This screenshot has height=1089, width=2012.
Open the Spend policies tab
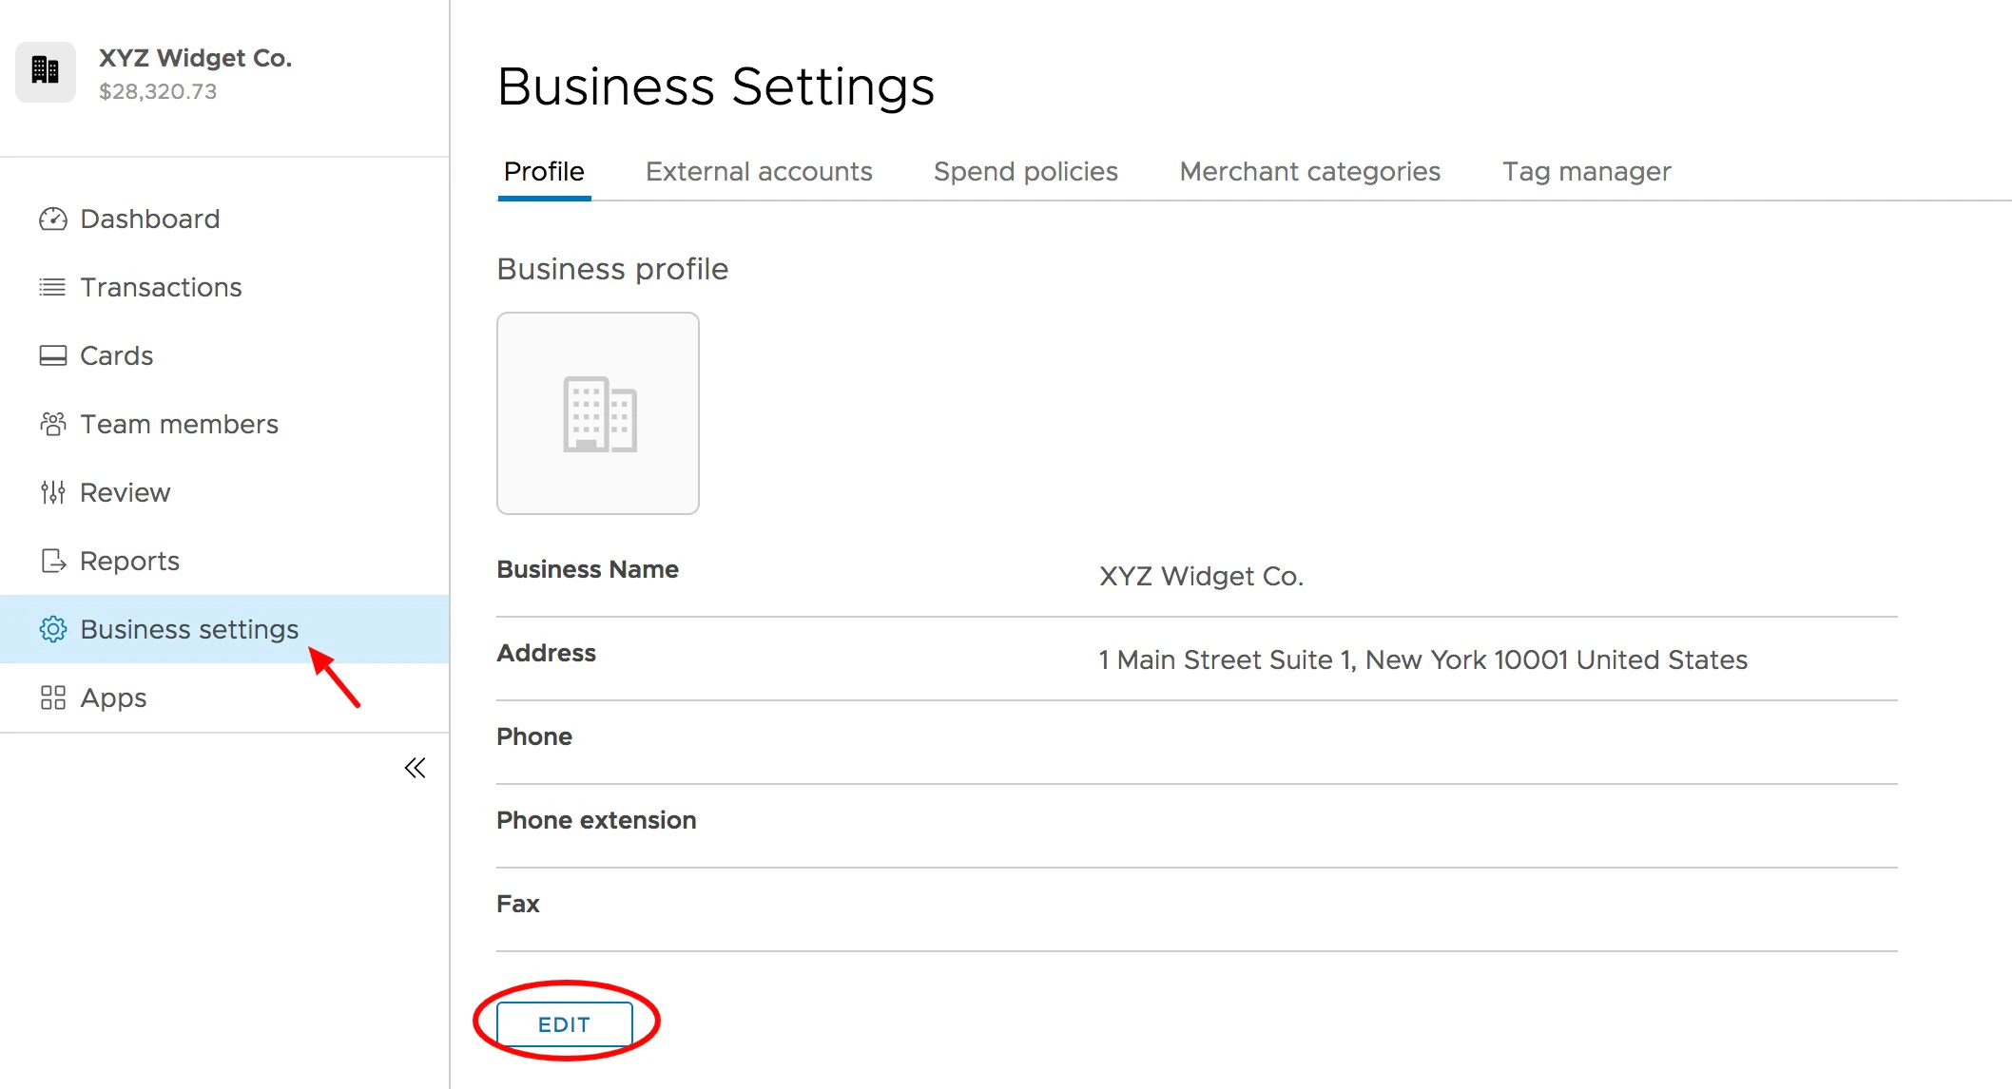[x=1025, y=171]
